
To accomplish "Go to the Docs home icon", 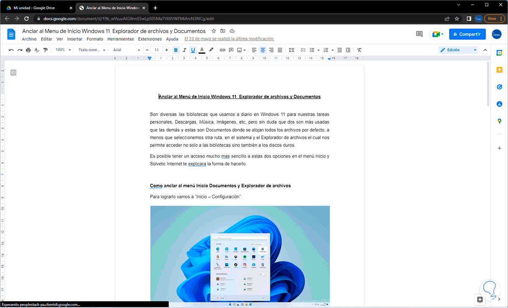I will 11,34.
